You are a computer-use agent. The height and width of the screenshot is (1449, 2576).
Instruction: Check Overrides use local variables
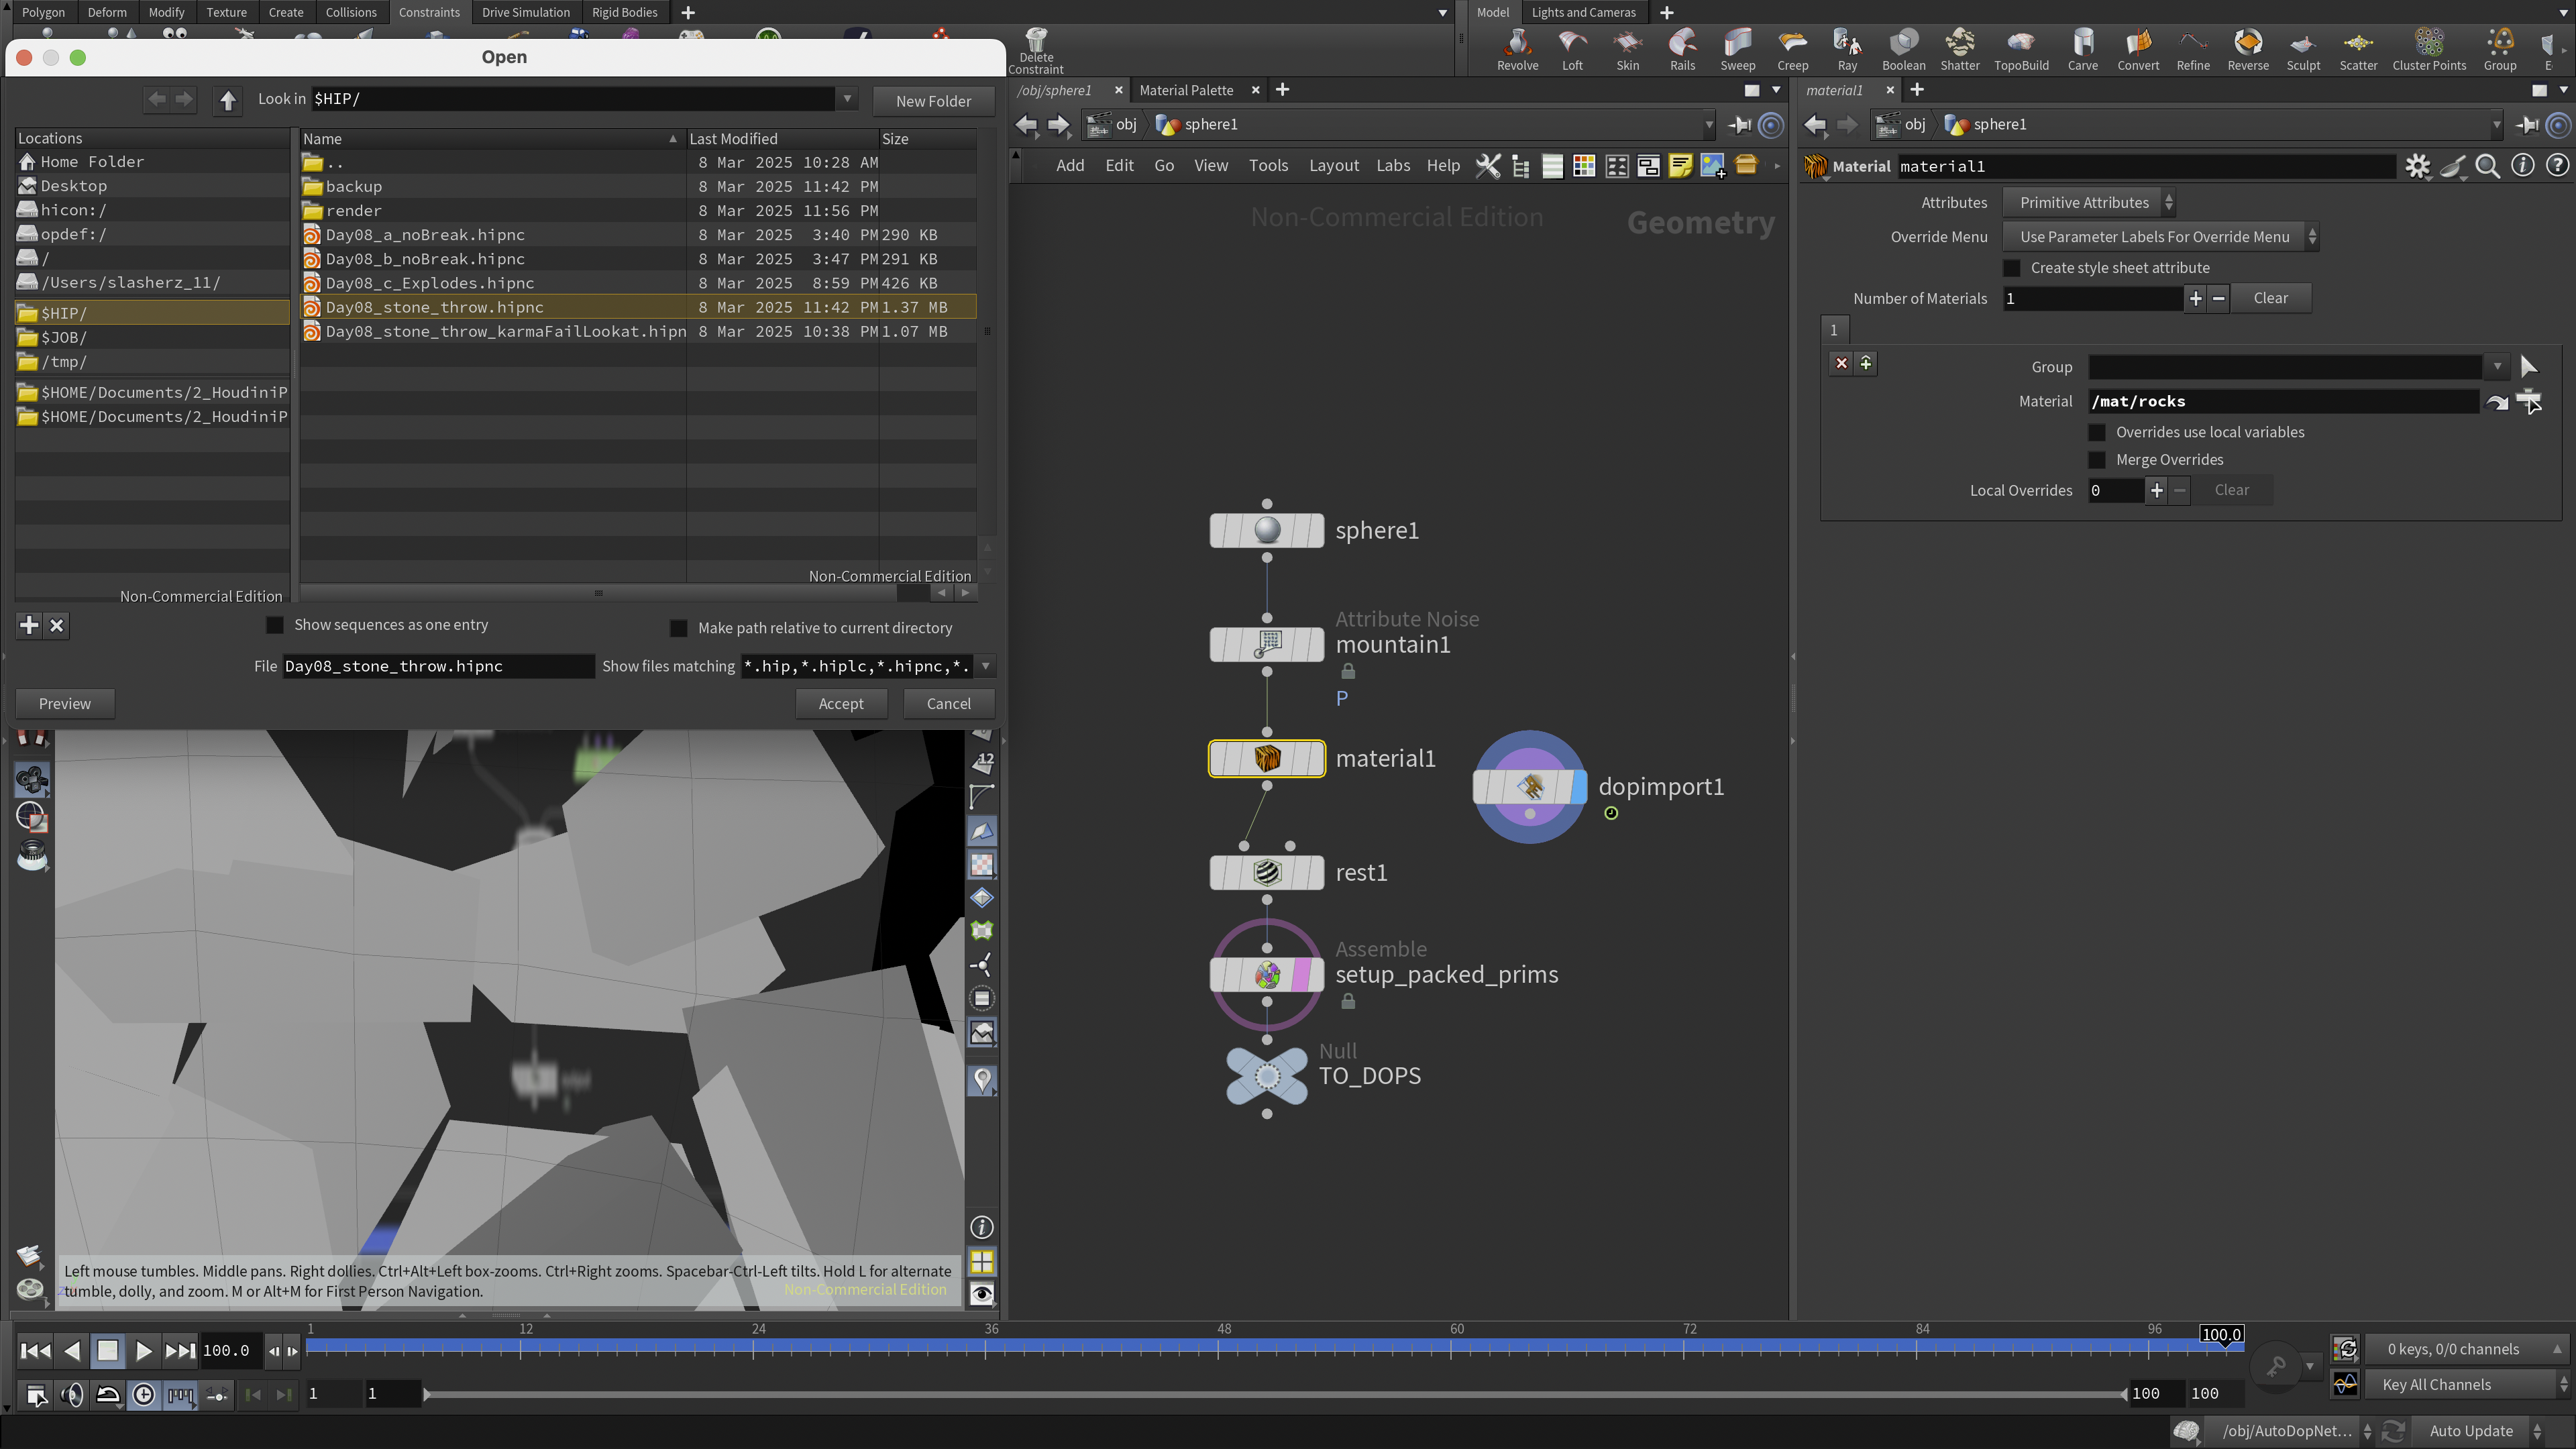(x=2097, y=432)
